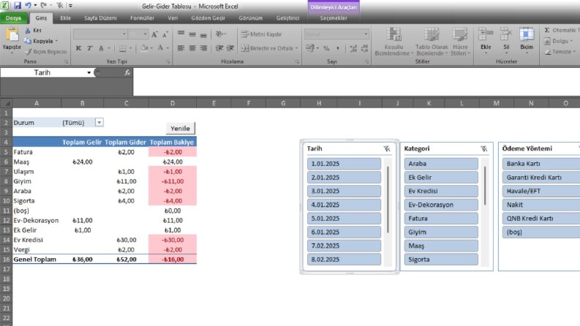
Task: Select Maaş in Kategori slicer
Action: coord(441,246)
